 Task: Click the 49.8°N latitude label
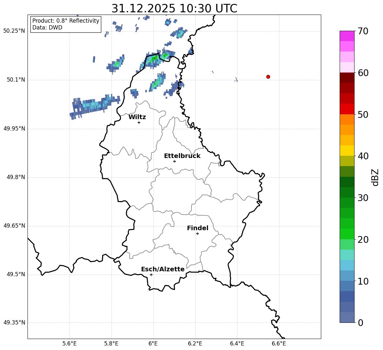[x=16, y=177]
